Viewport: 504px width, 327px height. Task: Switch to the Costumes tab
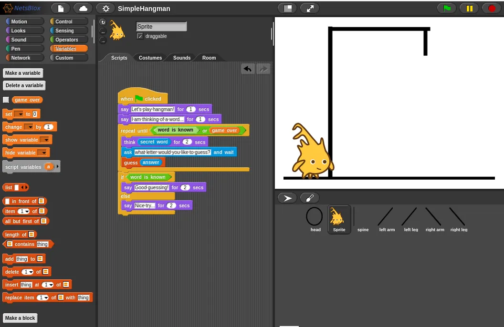150,58
